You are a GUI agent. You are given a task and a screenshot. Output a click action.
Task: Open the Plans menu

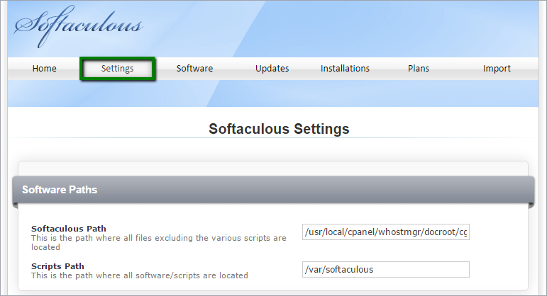419,69
